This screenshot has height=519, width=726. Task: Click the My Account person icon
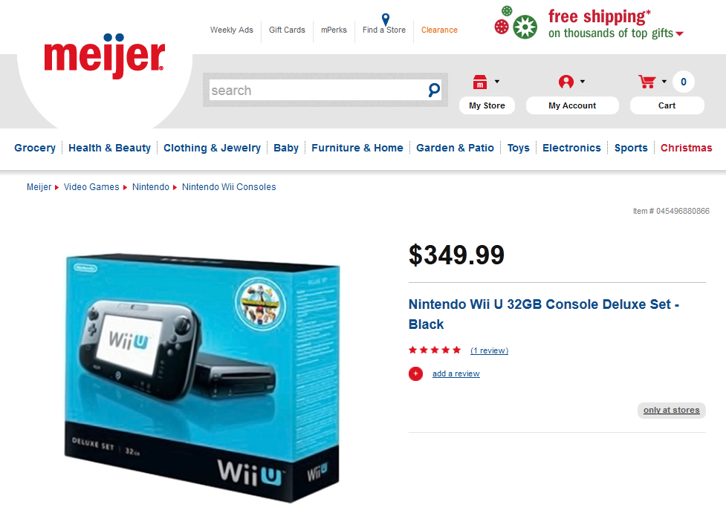point(565,82)
